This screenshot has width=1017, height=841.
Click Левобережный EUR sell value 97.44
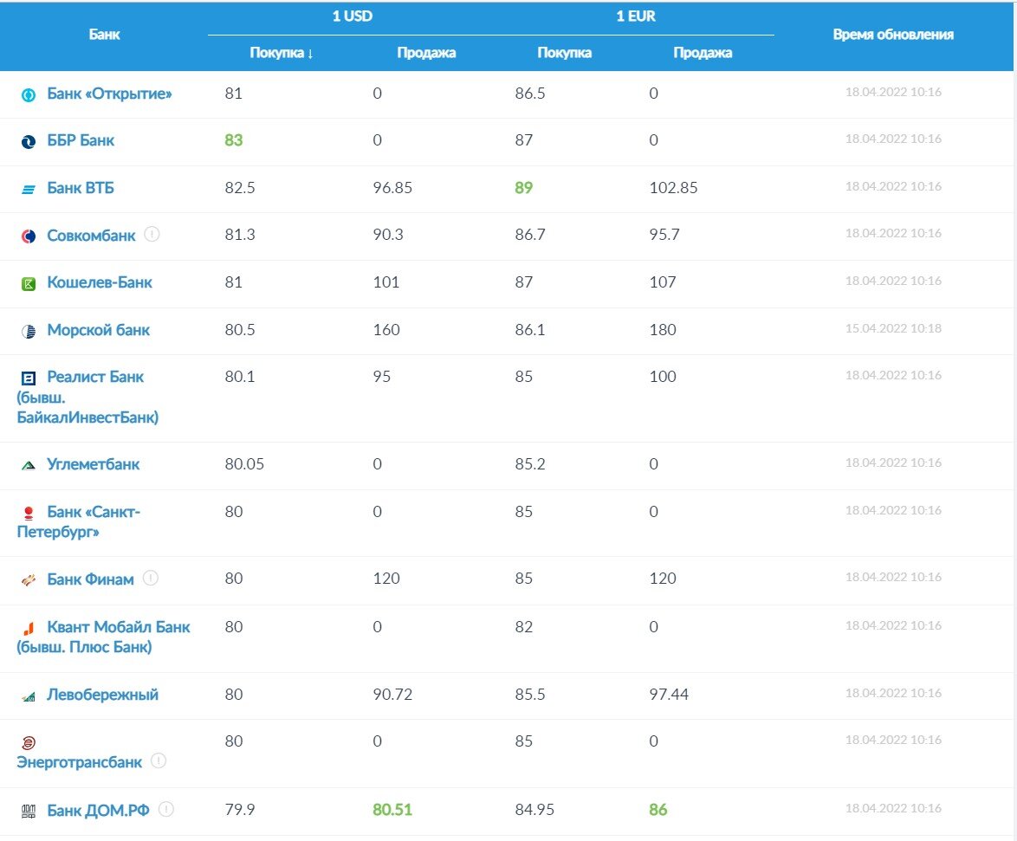pyautogui.click(x=669, y=694)
